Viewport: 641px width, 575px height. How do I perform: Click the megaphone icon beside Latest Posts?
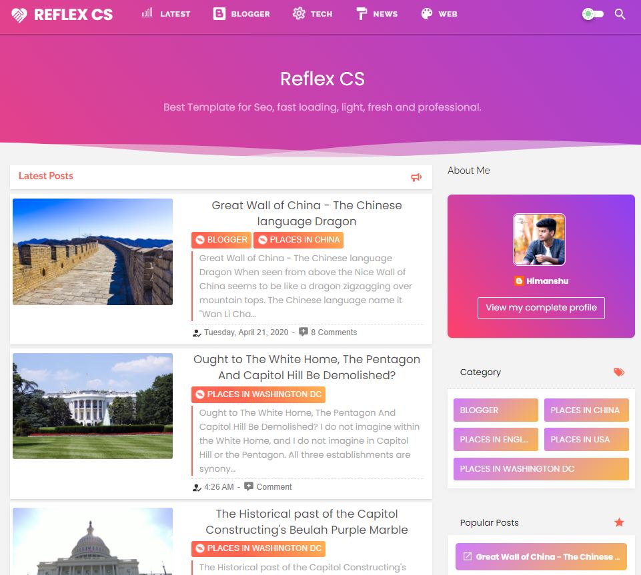click(416, 177)
